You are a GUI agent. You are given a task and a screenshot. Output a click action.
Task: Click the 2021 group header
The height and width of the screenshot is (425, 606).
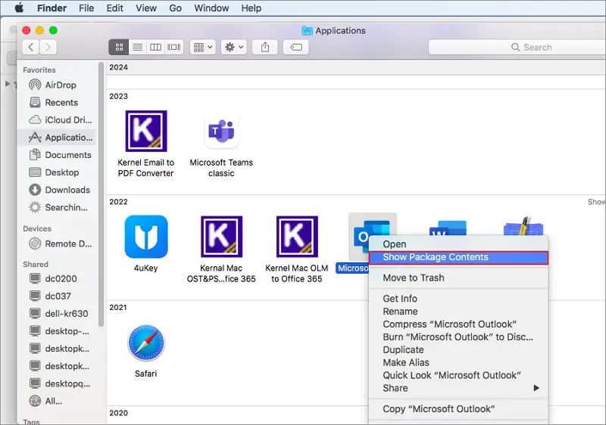[118, 307]
